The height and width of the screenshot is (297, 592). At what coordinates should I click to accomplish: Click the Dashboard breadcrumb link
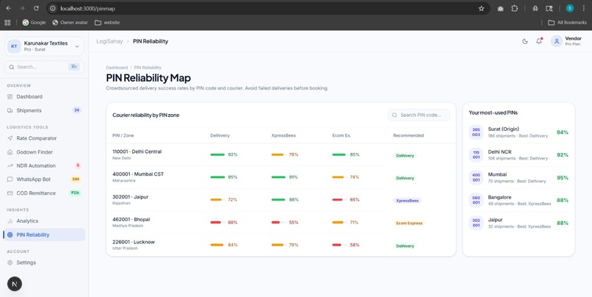click(x=117, y=68)
